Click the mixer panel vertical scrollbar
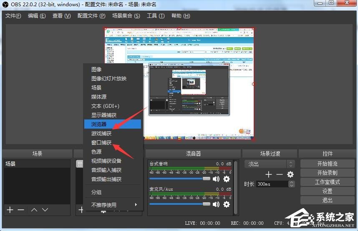Screen dimensions: 358x231 [236, 187]
